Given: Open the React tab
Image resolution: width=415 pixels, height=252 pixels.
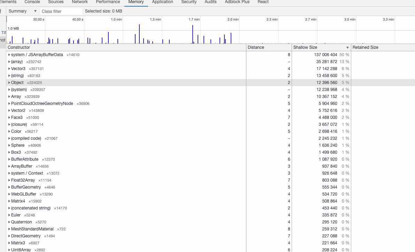Looking at the screenshot, I should tap(263, 2).
